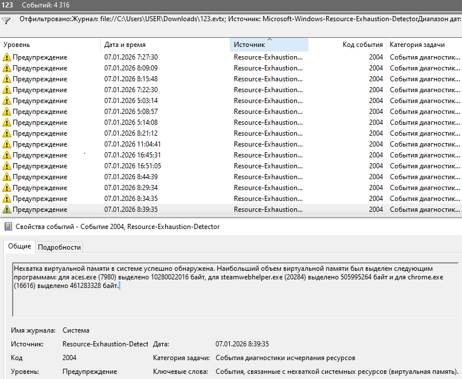Click the warning icon of the 5:08:57 event
This screenshot has height=379, width=462.
pos(6,112)
